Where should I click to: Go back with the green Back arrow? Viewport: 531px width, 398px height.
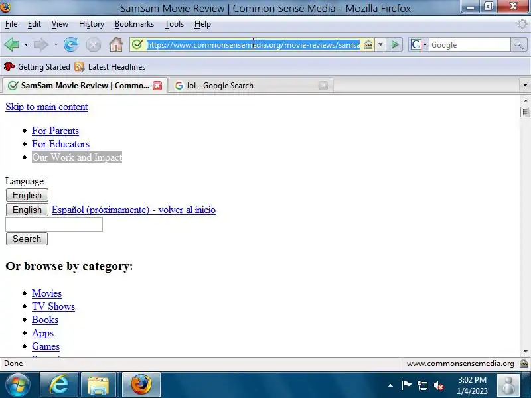click(11, 44)
